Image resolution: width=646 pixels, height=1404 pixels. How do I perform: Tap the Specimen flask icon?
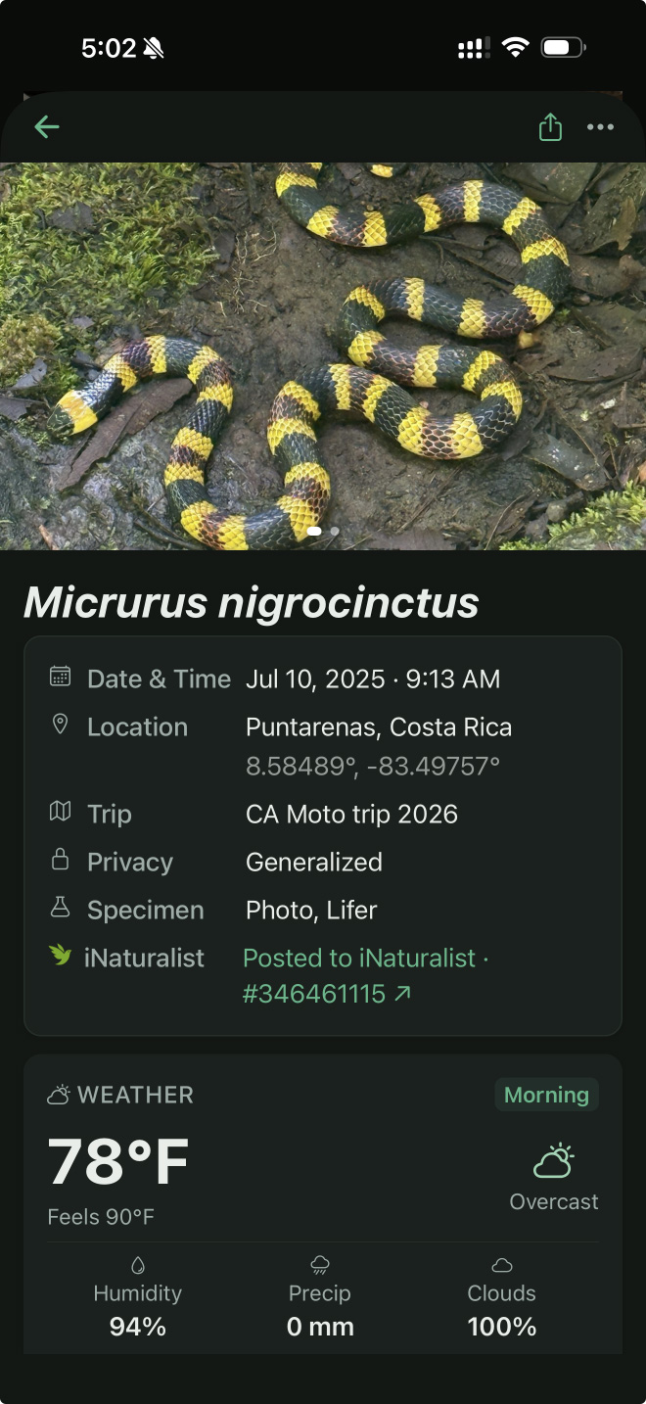tap(60, 908)
